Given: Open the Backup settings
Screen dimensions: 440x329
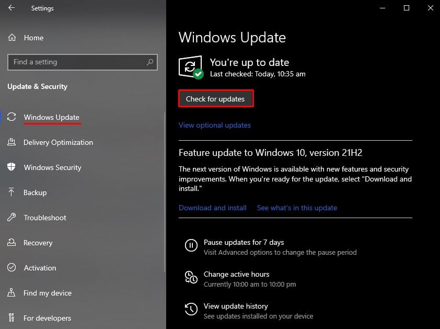Looking at the screenshot, I should pyautogui.click(x=35, y=192).
